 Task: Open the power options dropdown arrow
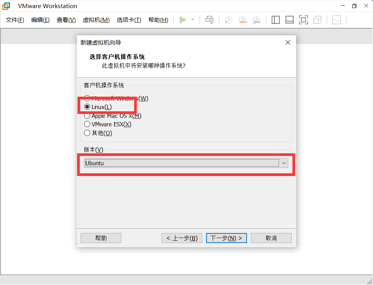click(193, 20)
